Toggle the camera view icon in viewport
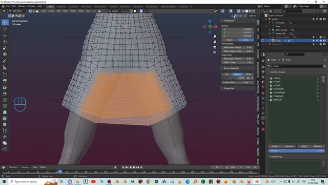Image resolution: width=328 pixels, height=185 pixels. click(215, 47)
